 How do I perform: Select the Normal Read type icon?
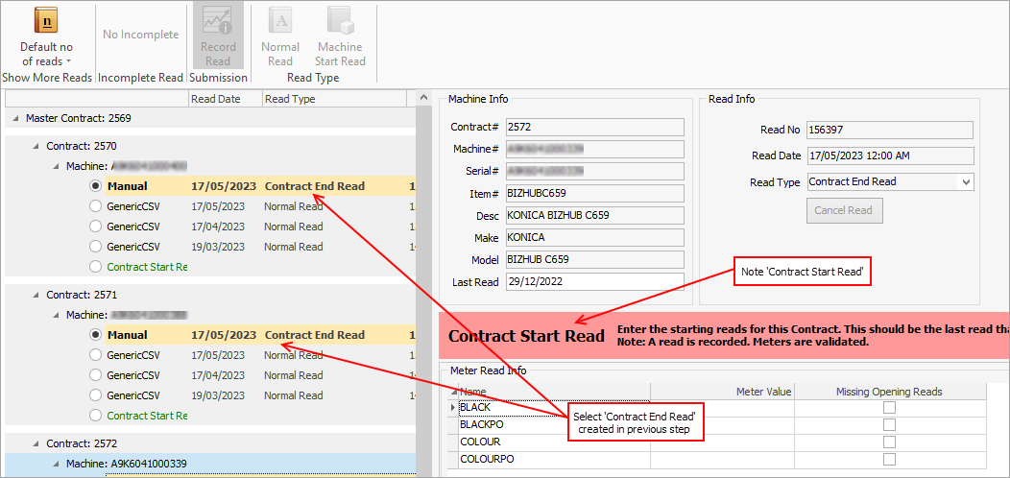tap(280, 21)
